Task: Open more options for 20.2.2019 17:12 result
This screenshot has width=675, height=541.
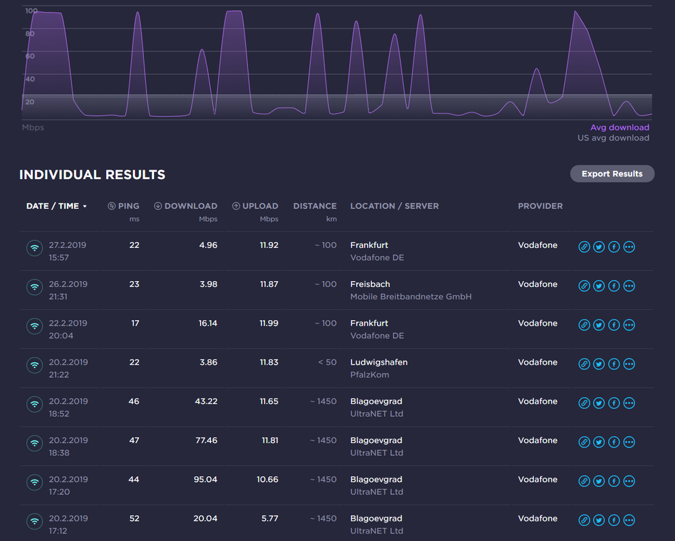Action: (629, 521)
